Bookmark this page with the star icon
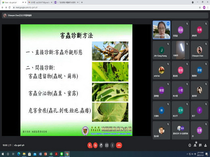The width and height of the screenshot is (210, 157). [200, 8]
